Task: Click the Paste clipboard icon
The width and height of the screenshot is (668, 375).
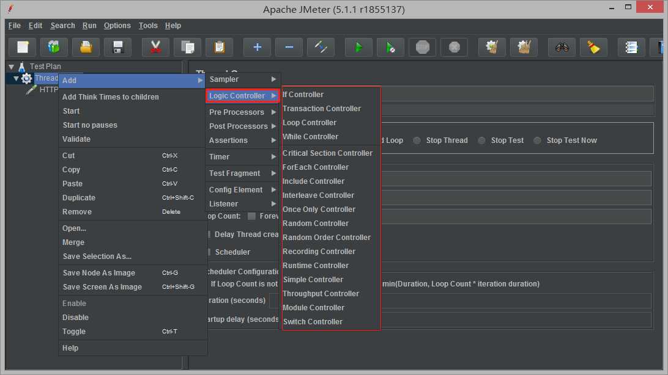Action: 220,47
